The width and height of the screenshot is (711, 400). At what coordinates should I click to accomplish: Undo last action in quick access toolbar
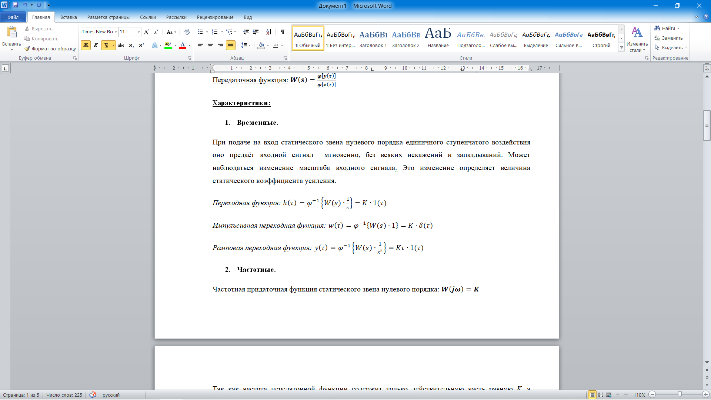click(x=25, y=5)
